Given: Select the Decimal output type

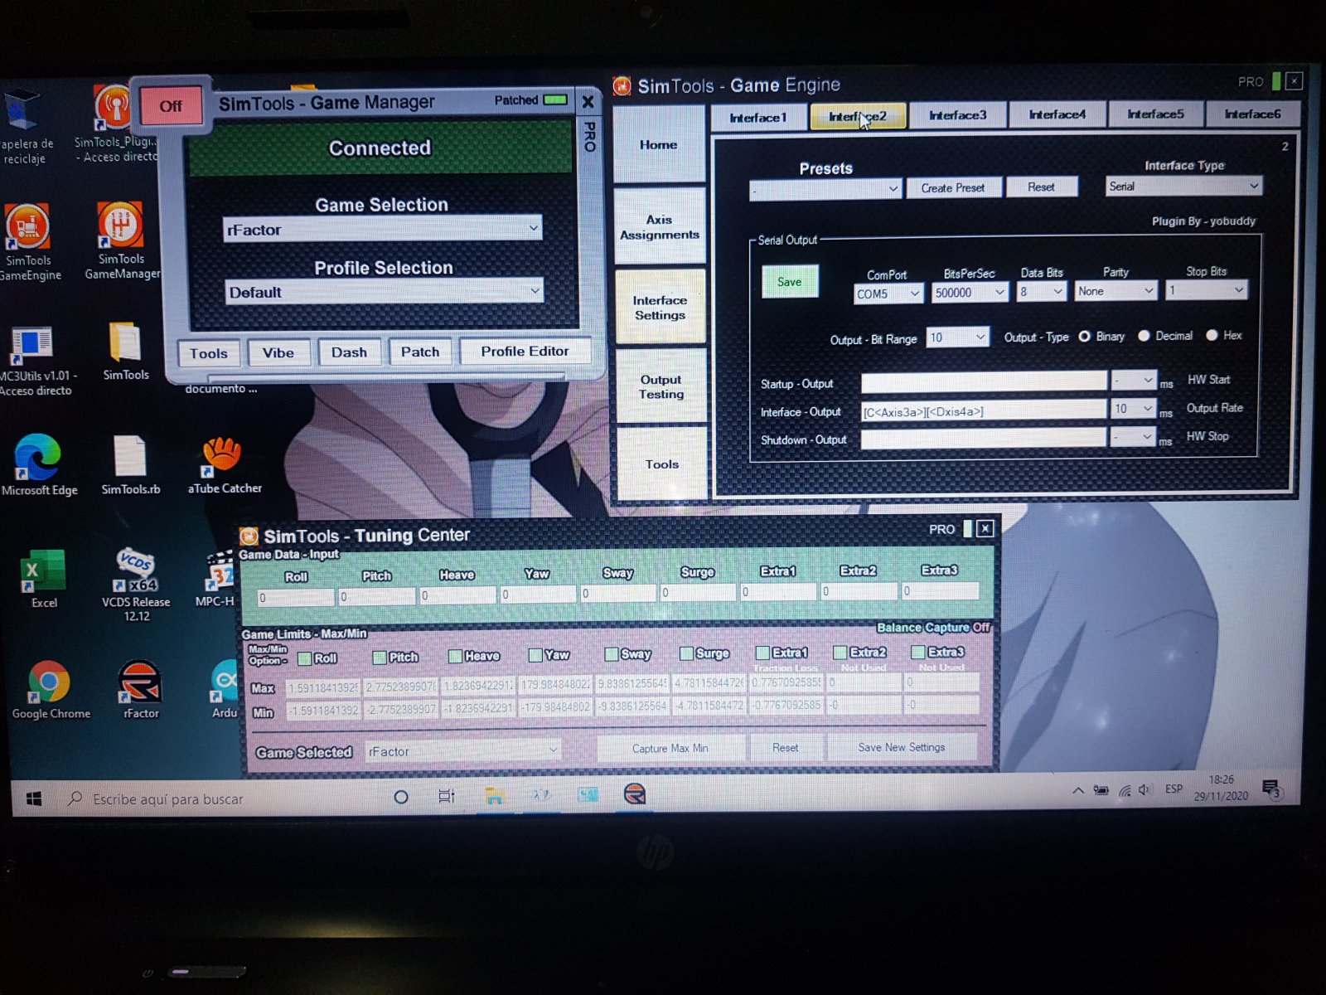Looking at the screenshot, I should (1144, 336).
